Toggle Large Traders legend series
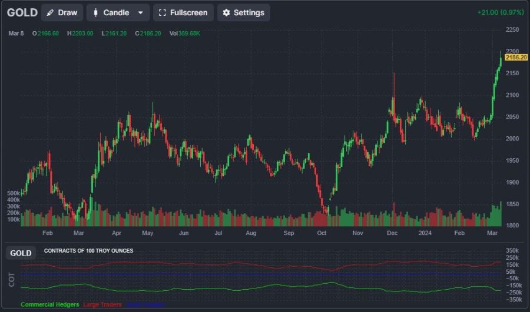Viewport: 530px width, 312px height. (102, 304)
